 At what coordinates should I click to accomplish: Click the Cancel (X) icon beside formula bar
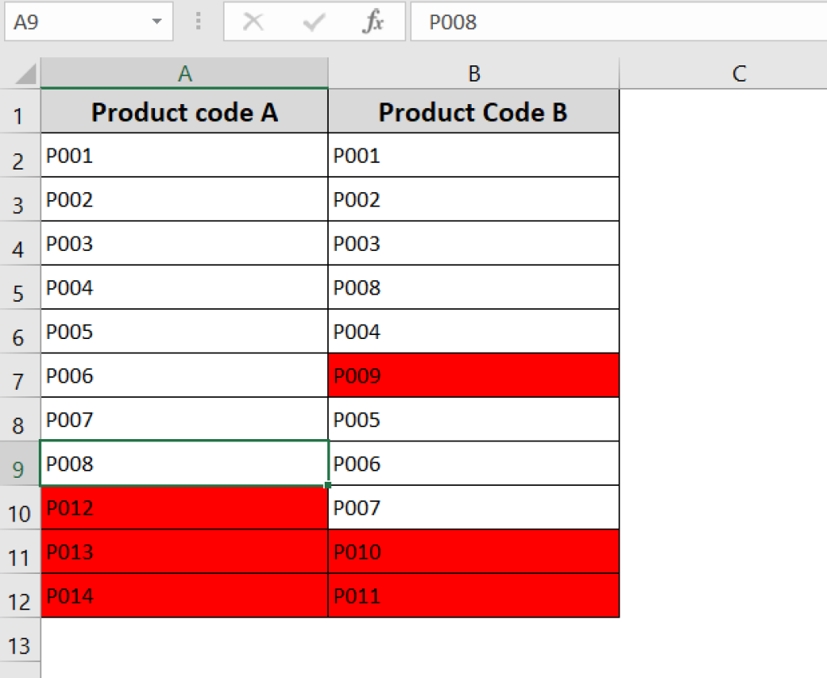click(253, 22)
